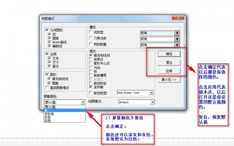Click the 复位 button
This screenshot has height=146, width=234.
(169, 63)
